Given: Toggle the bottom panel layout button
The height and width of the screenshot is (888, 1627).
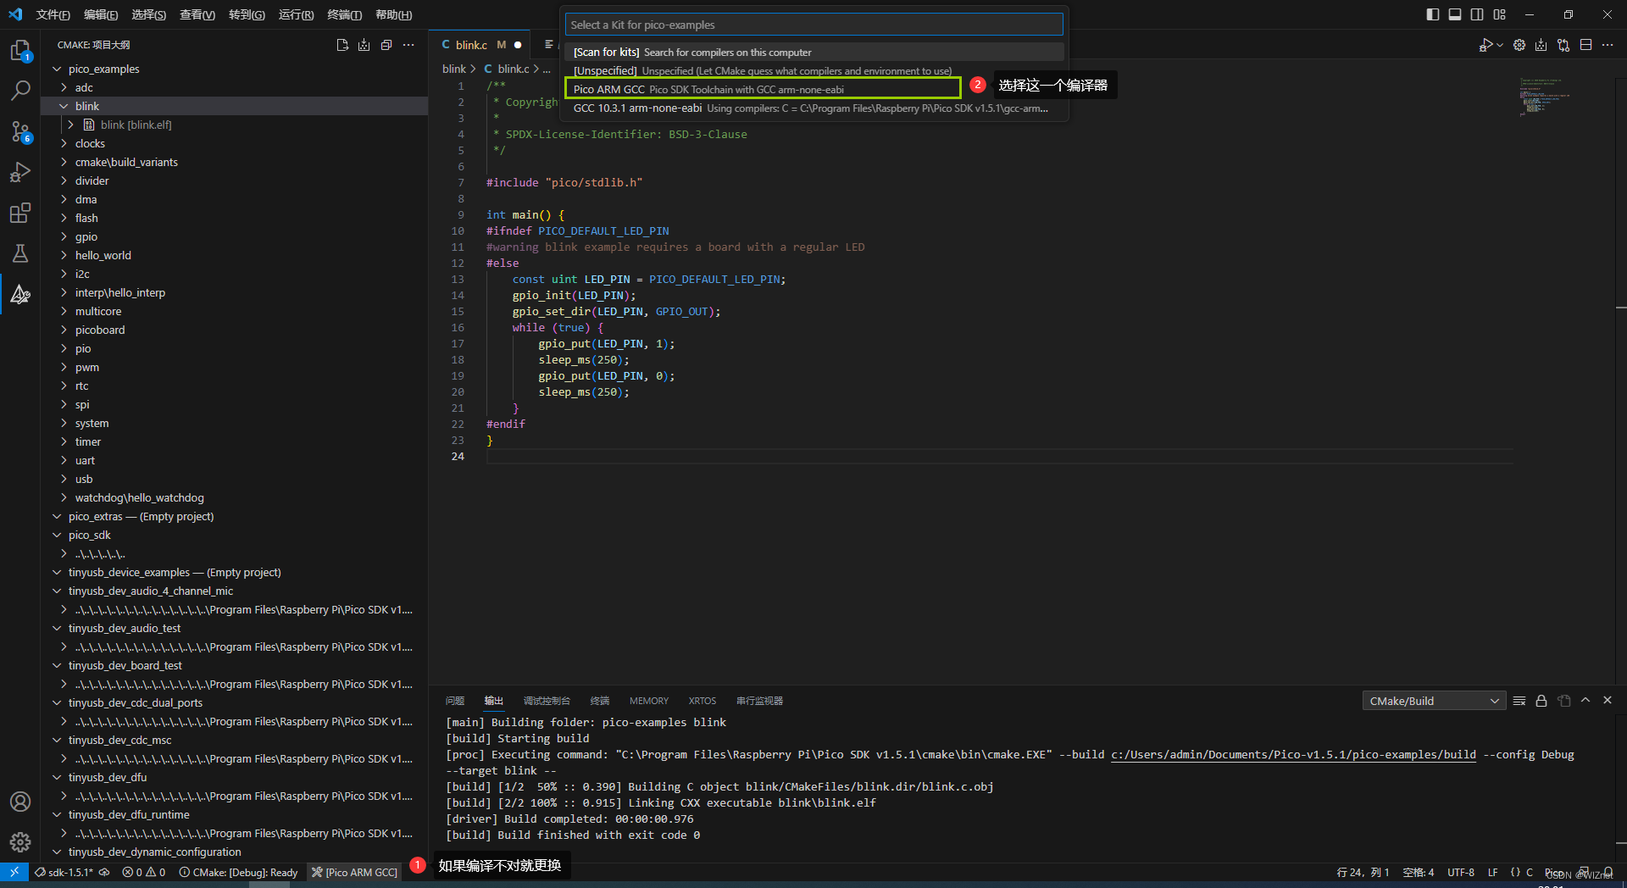Looking at the screenshot, I should [1455, 14].
